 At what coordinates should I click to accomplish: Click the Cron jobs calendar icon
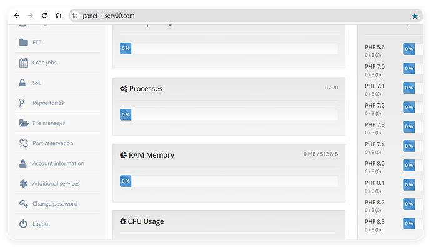pyautogui.click(x=24, y=63)
